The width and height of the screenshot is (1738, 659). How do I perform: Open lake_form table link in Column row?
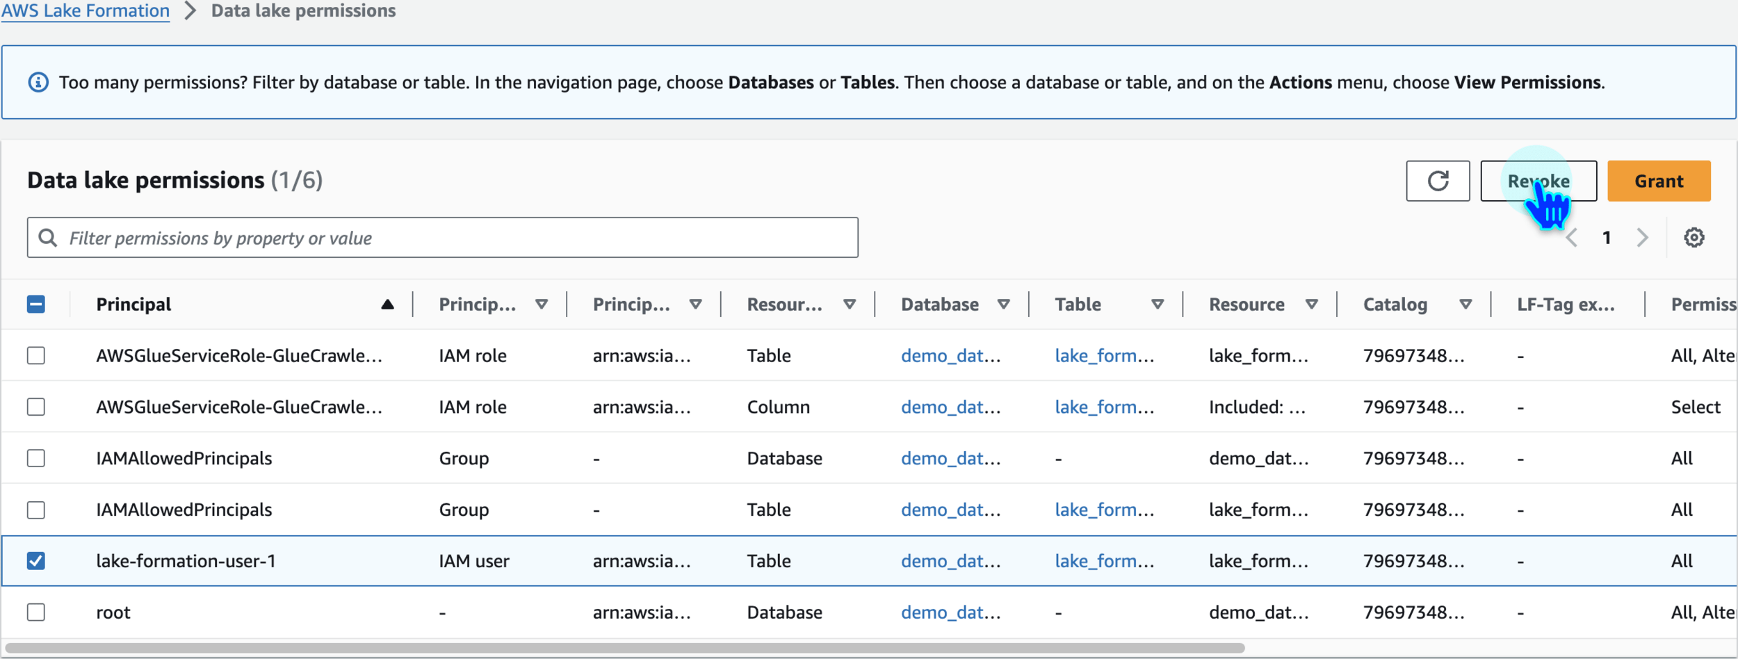1104,407
